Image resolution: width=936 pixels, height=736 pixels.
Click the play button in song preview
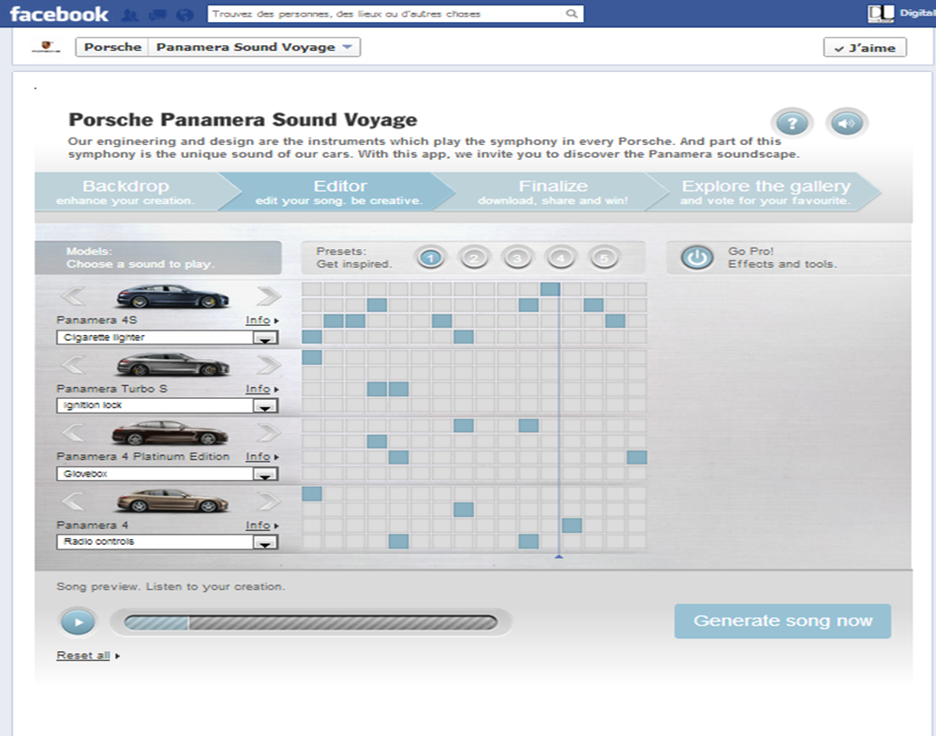(x=79, y=622)
